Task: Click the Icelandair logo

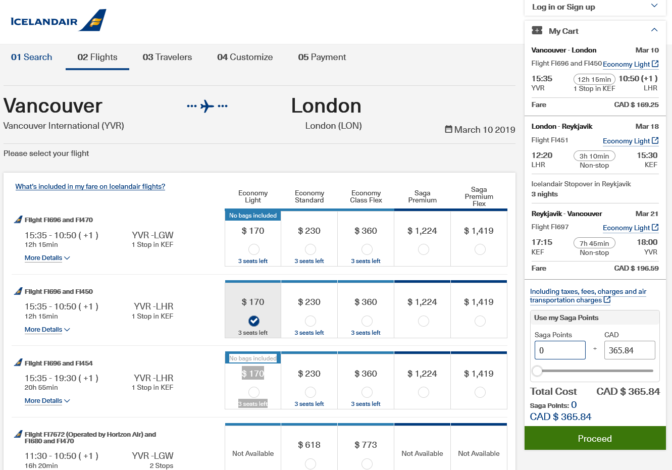Action: [x=57, y=21]
